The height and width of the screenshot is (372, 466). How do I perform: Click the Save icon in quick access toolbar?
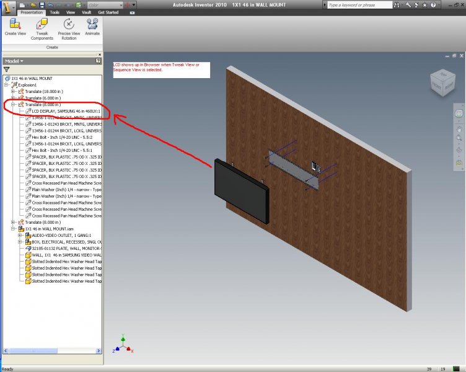(43, 5)
